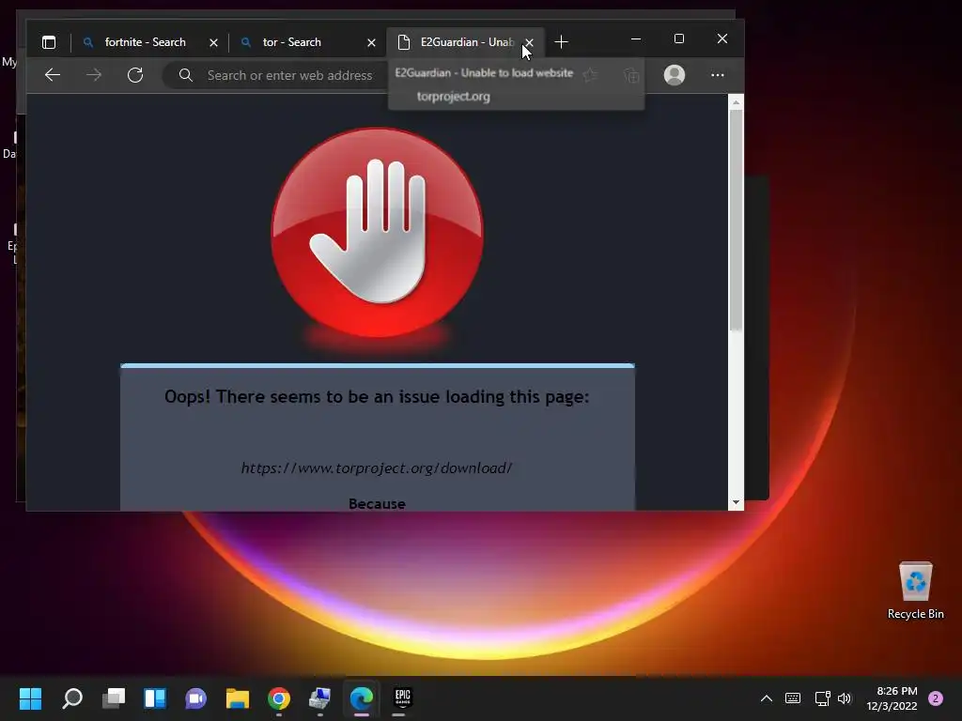Open the Collections icon
This screenshot has height=721, width=962.
click(631, 75)
